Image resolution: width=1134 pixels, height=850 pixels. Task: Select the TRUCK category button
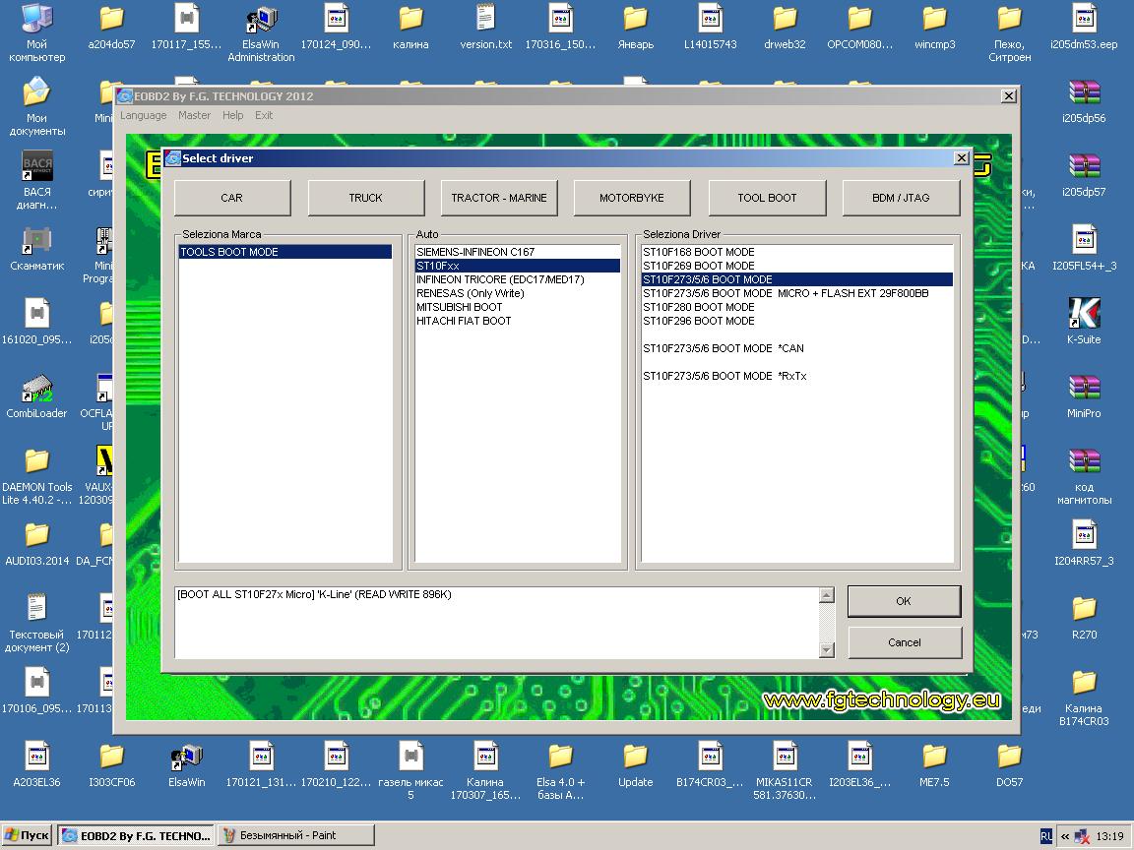(366, 198)
